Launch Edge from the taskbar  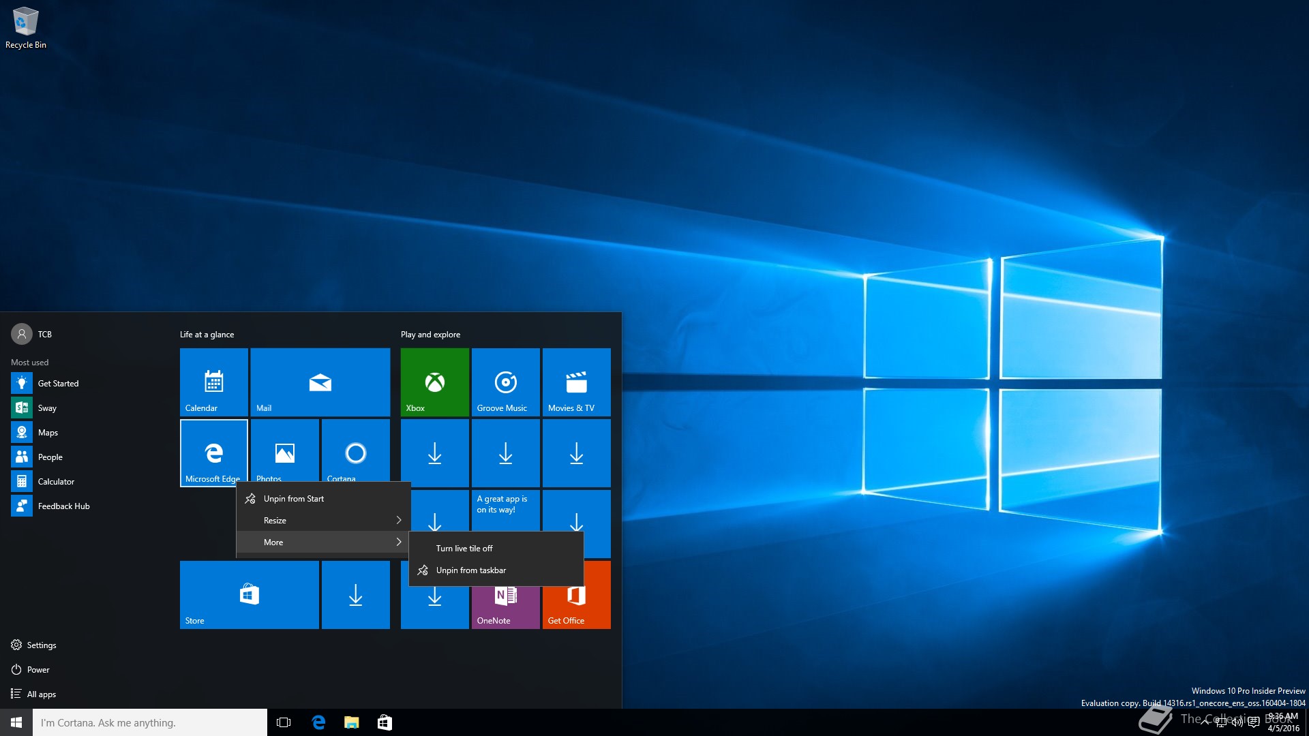coord(318,722)
